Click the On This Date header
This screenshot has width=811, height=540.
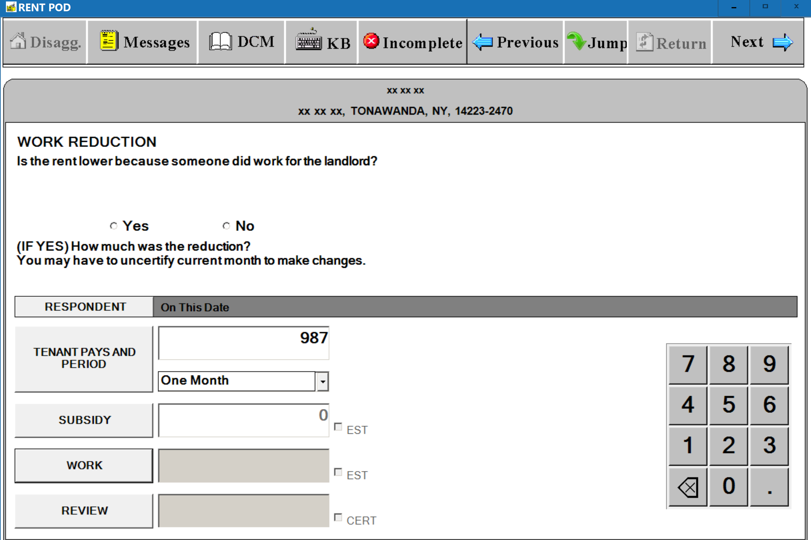195,307
